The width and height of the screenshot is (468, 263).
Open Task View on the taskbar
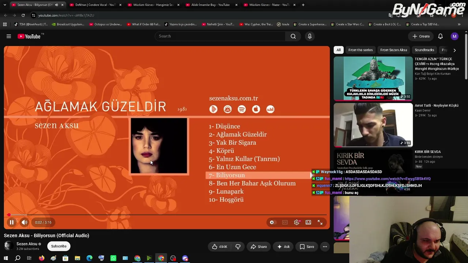tap(29, 258)
